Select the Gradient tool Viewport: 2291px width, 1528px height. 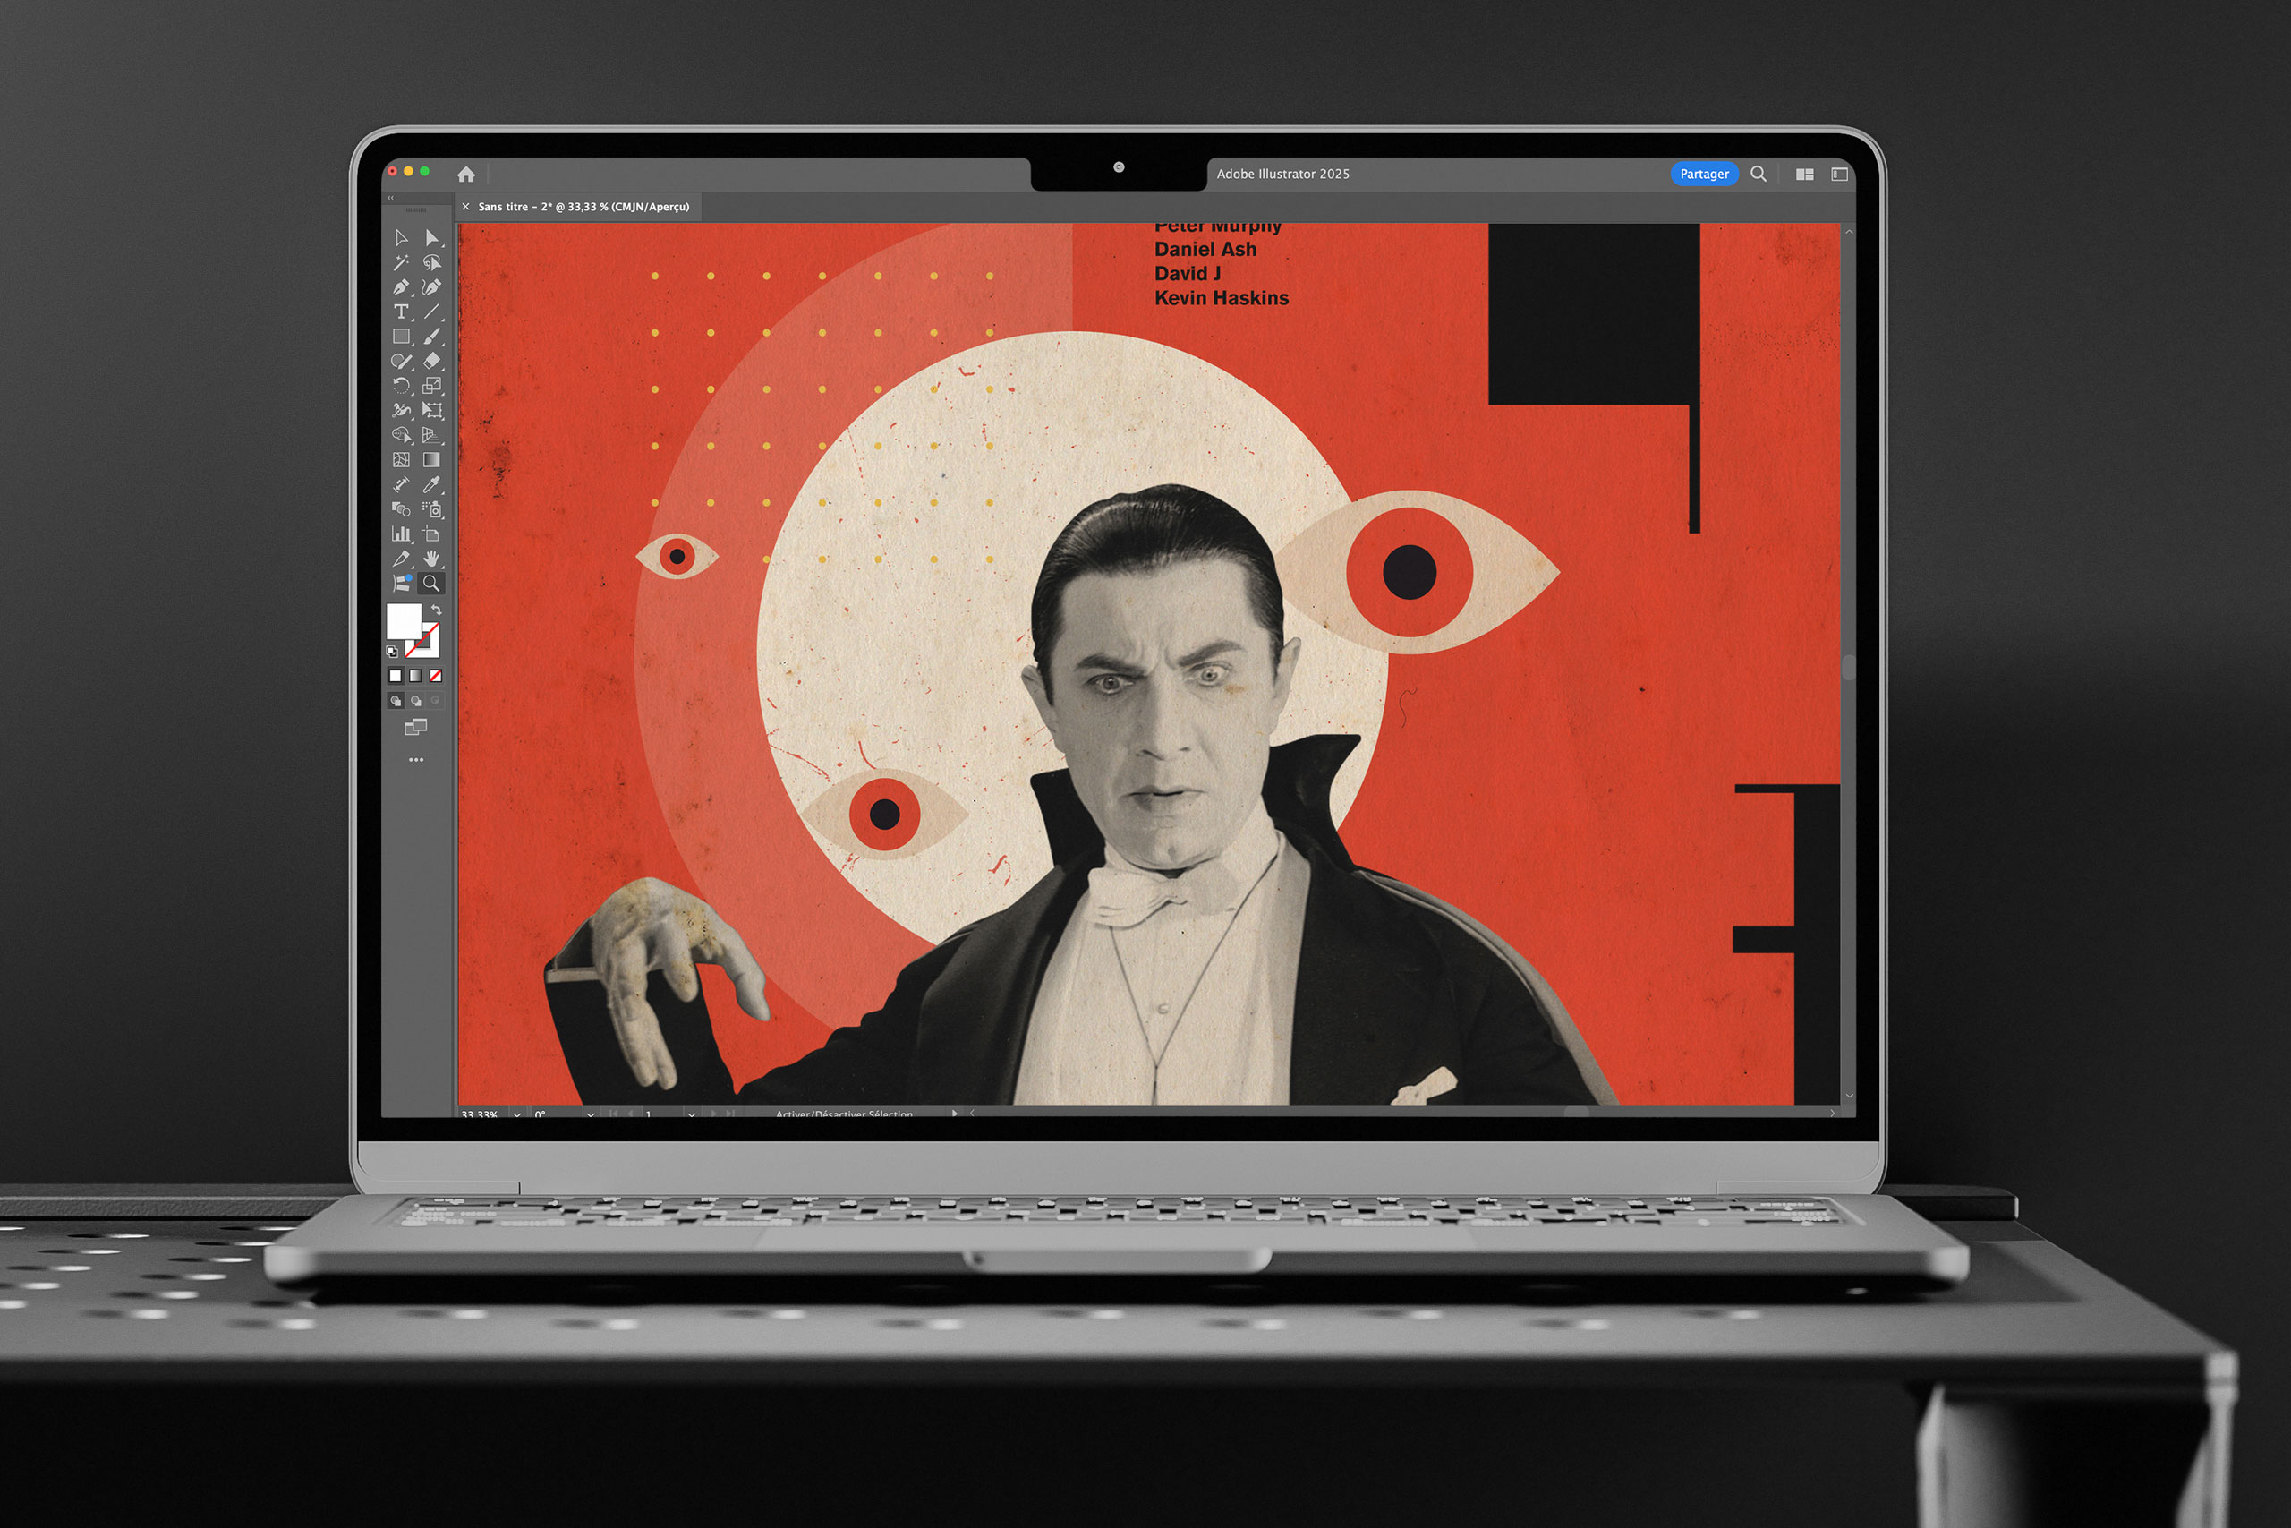click(x=431, y=460)
